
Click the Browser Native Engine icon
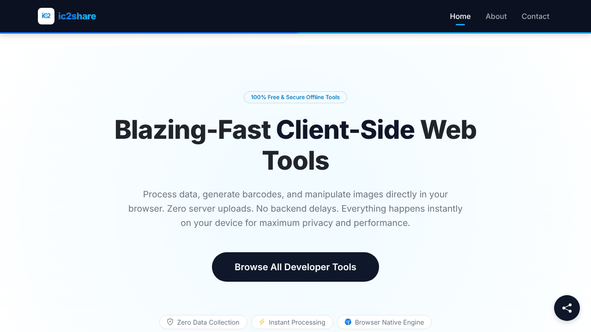tap(348, 322)
